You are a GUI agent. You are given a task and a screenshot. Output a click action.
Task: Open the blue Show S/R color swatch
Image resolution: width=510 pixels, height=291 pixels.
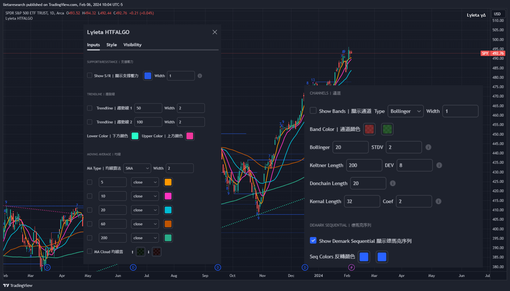[148, 76]
